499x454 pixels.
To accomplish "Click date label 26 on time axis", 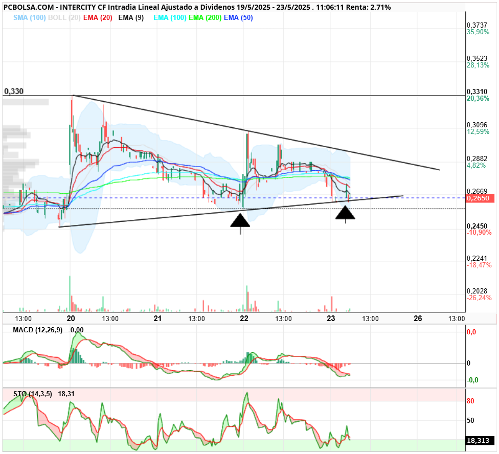I will tap(418, 319).
